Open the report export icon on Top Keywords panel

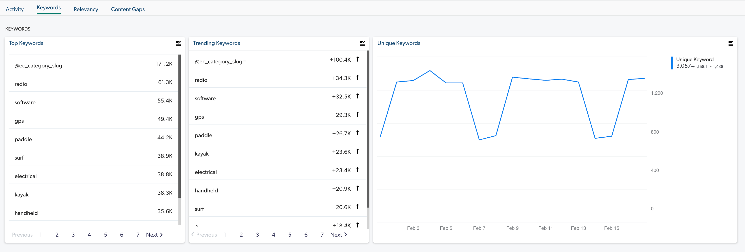(x=178, y=43)
